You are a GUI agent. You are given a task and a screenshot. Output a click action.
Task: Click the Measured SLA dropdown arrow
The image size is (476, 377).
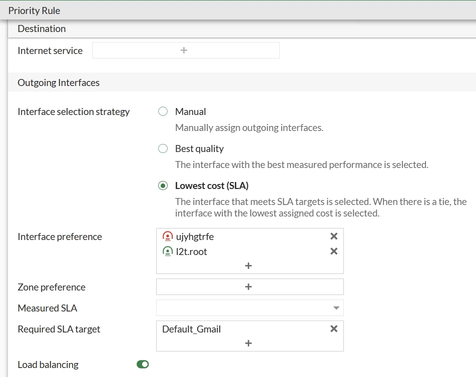click(x=336, y=308)
